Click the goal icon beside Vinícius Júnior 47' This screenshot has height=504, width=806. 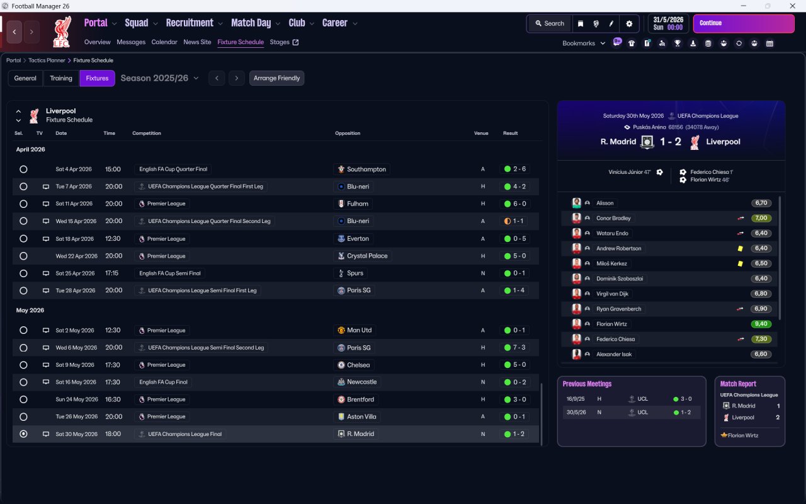pos(659,172)
